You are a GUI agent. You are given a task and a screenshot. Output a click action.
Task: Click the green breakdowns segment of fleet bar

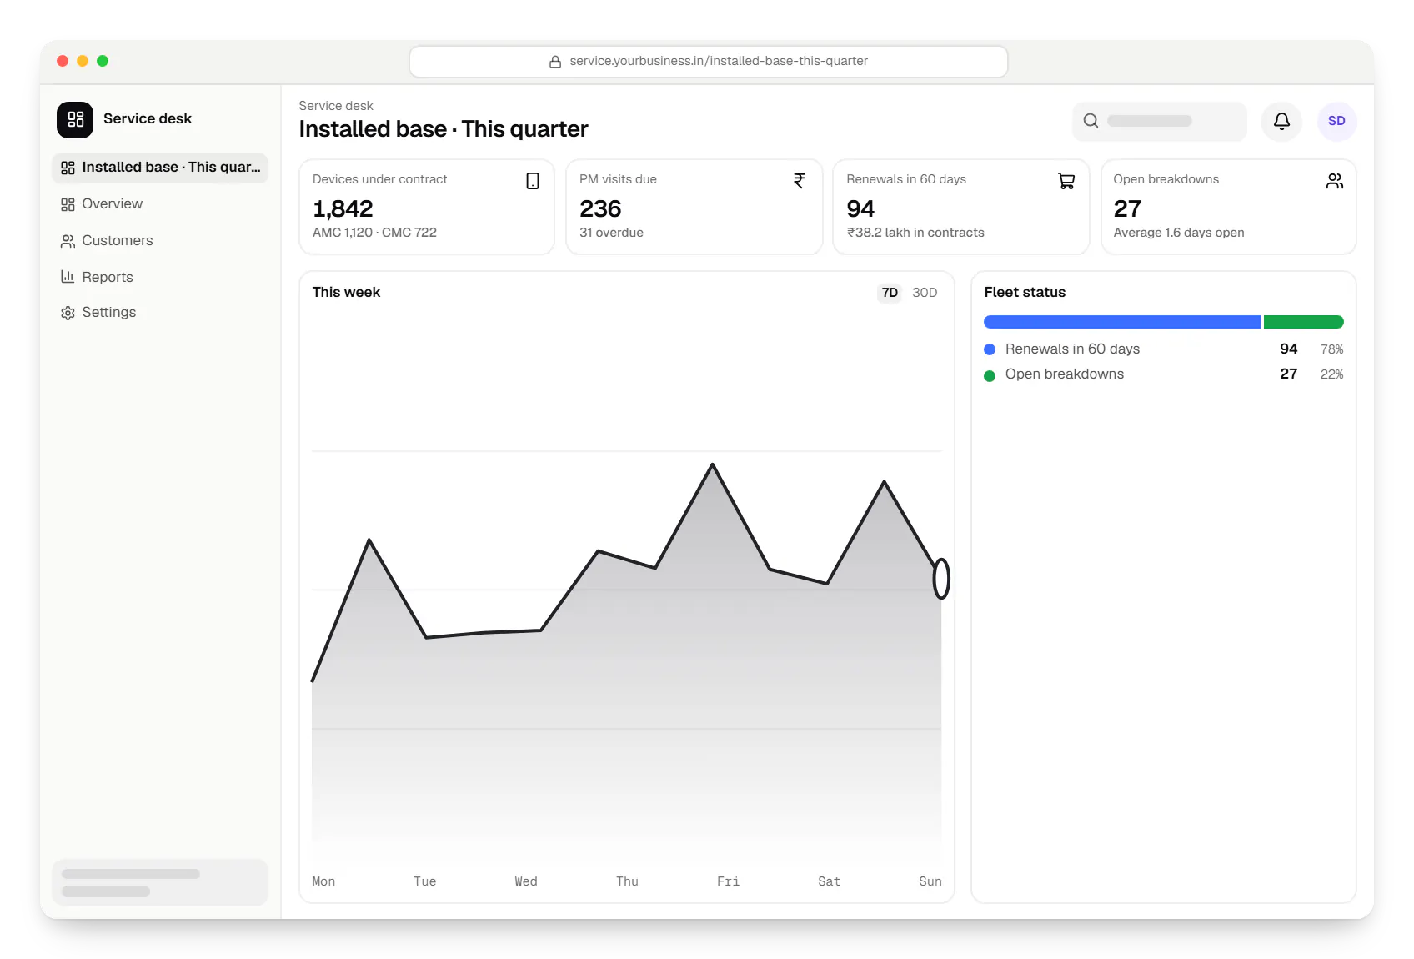[1303, 322]
